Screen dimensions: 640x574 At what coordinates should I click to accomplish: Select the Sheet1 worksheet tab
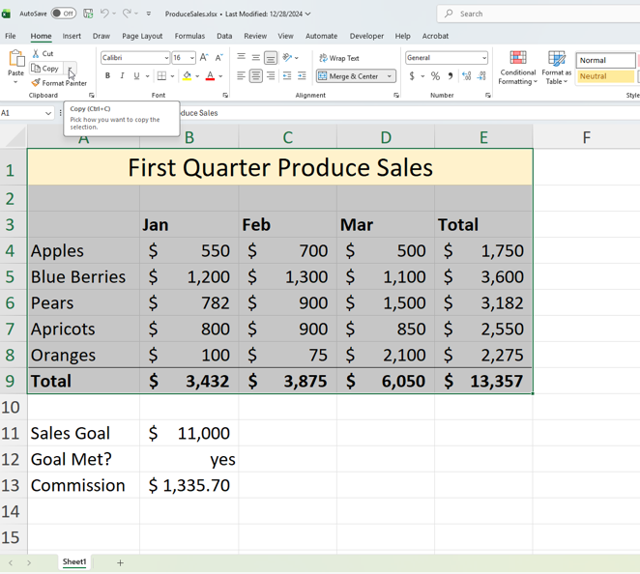pos(74,561)
